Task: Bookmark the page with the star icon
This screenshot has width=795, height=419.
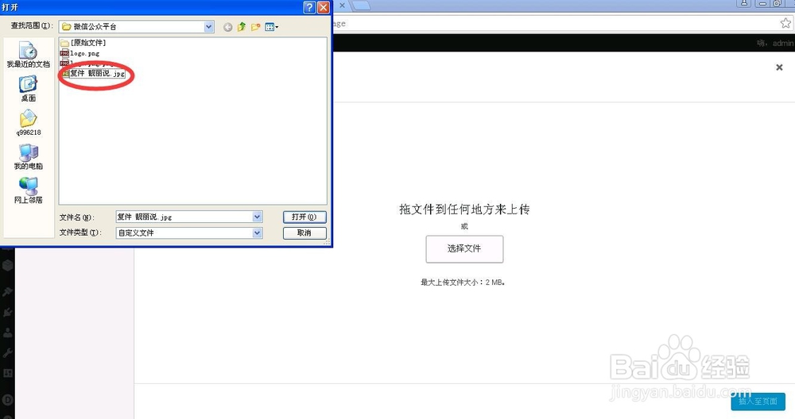Action: pyautogui.click(x=785, y=23)
